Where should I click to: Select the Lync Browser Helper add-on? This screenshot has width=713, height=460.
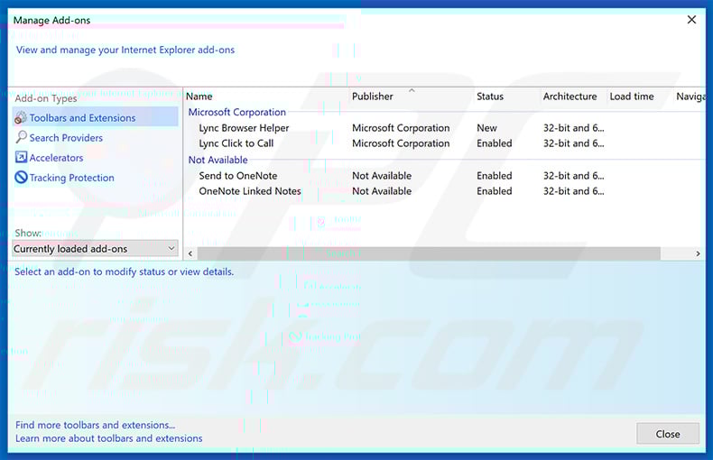coord(244,128)
